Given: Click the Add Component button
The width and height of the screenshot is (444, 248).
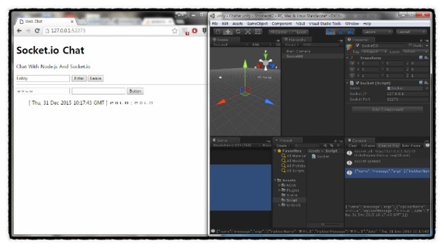Looking at the screenshot, I should click(x=387, y=109).
